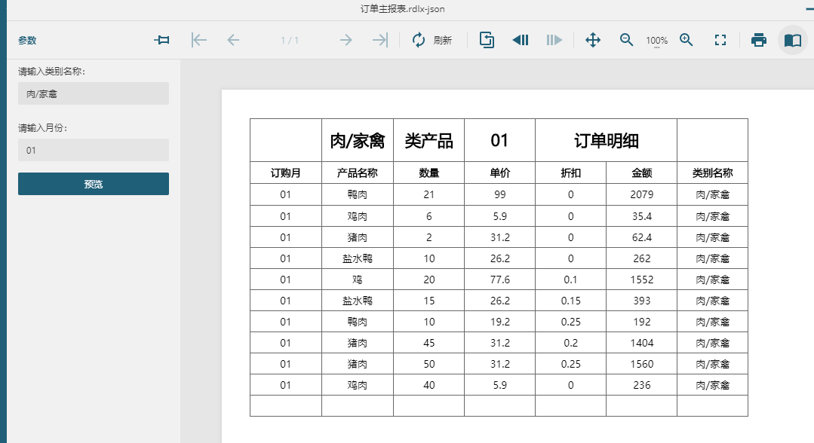Select amount cell 2079

[x=642, y=194]
